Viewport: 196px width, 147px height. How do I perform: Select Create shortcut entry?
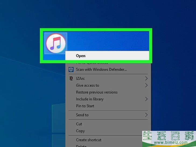point(104,140)
